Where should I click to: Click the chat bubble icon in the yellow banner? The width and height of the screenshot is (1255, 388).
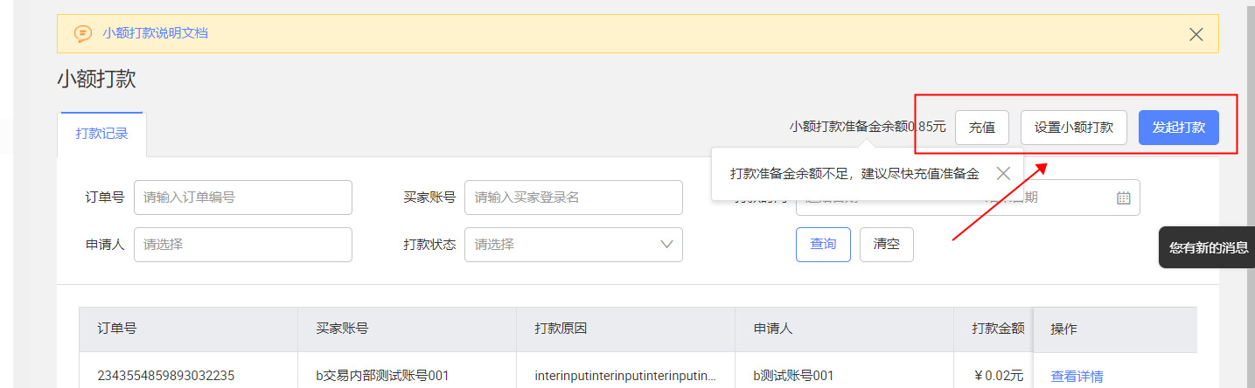pyautogui.click(x=83, y=34)
